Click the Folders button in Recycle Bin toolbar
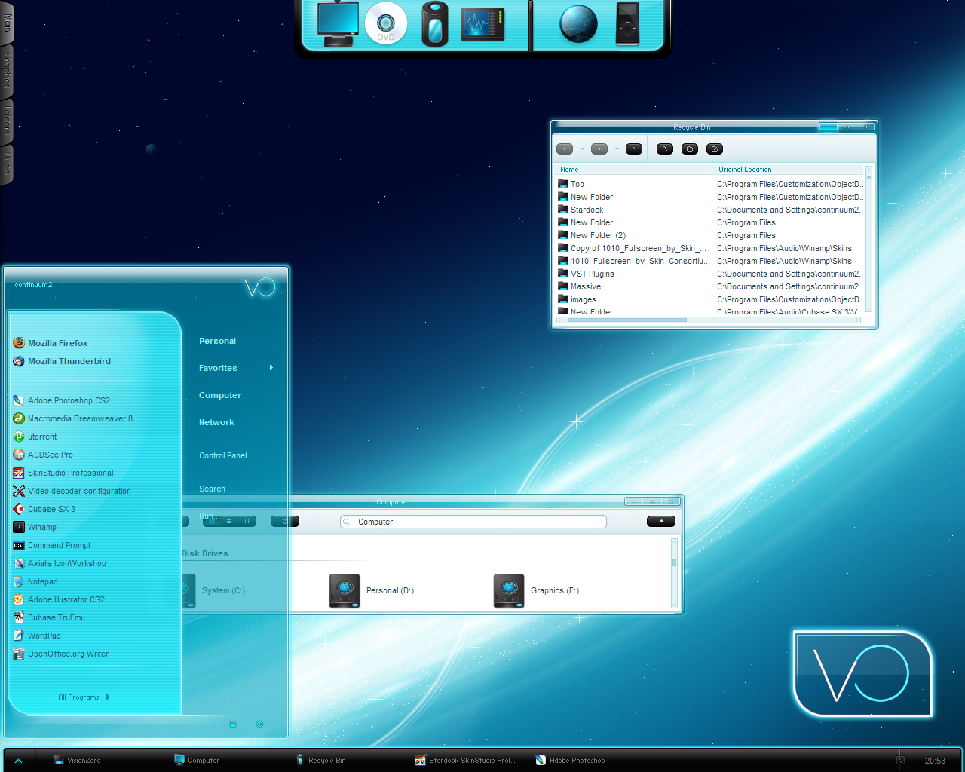The image size is (965, 772). [690, 149]
